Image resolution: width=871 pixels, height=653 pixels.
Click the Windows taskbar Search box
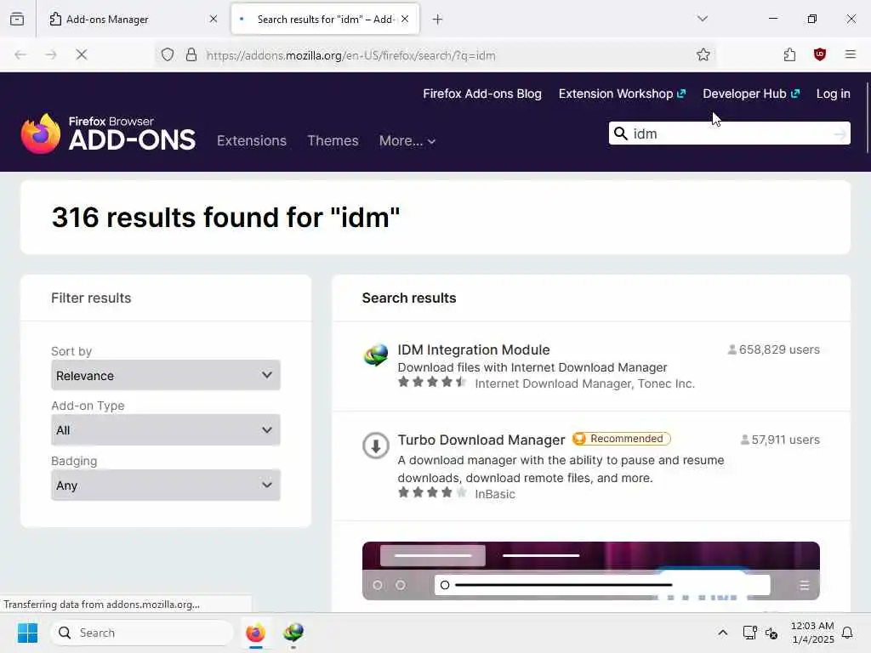point(142,633)
